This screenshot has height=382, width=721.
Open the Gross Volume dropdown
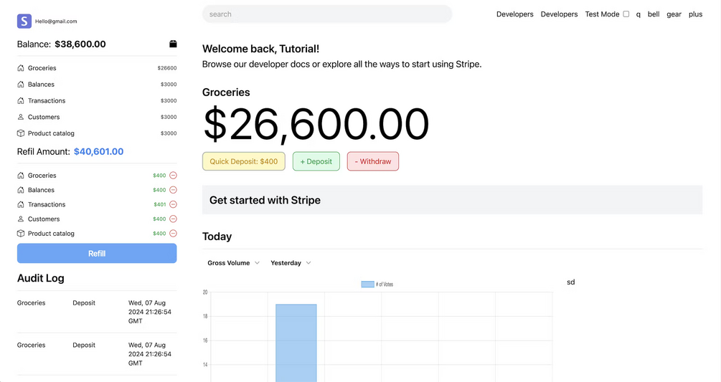234,263
